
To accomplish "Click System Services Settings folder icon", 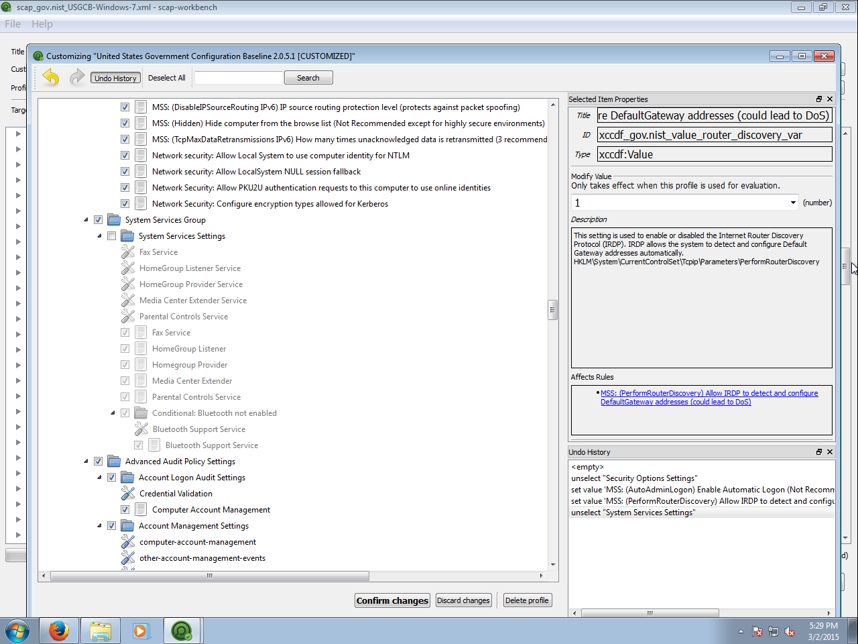I will [127, 236].
